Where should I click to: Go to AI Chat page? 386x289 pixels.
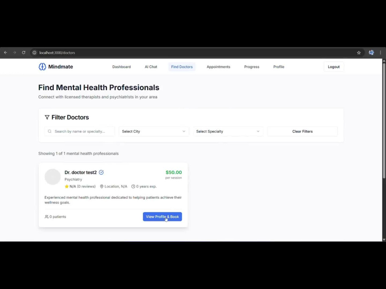[x=151, y=67]
